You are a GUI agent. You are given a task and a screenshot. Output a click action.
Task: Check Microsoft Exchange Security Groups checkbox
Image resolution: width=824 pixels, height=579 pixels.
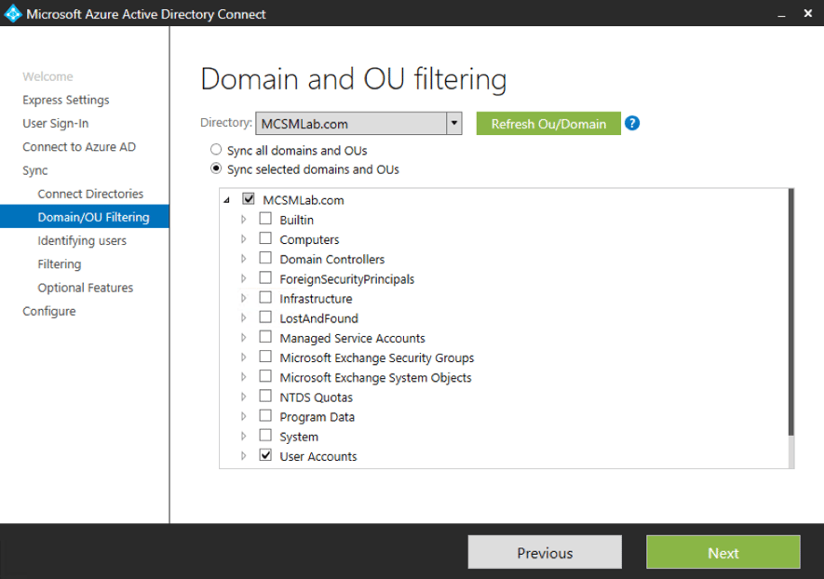265,357
